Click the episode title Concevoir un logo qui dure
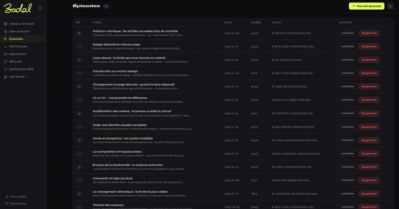The image size is (399, 209). tap(113, 178)
